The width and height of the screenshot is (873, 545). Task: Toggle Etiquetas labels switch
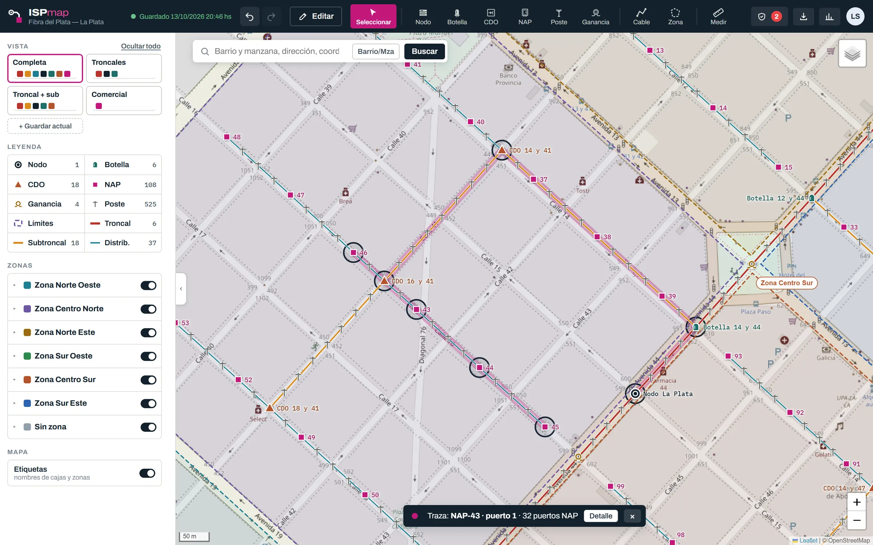tap(147, 473)
